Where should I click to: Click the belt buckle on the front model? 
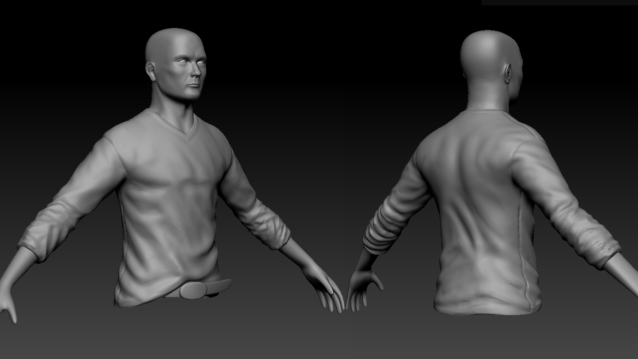tap(194, 290)
